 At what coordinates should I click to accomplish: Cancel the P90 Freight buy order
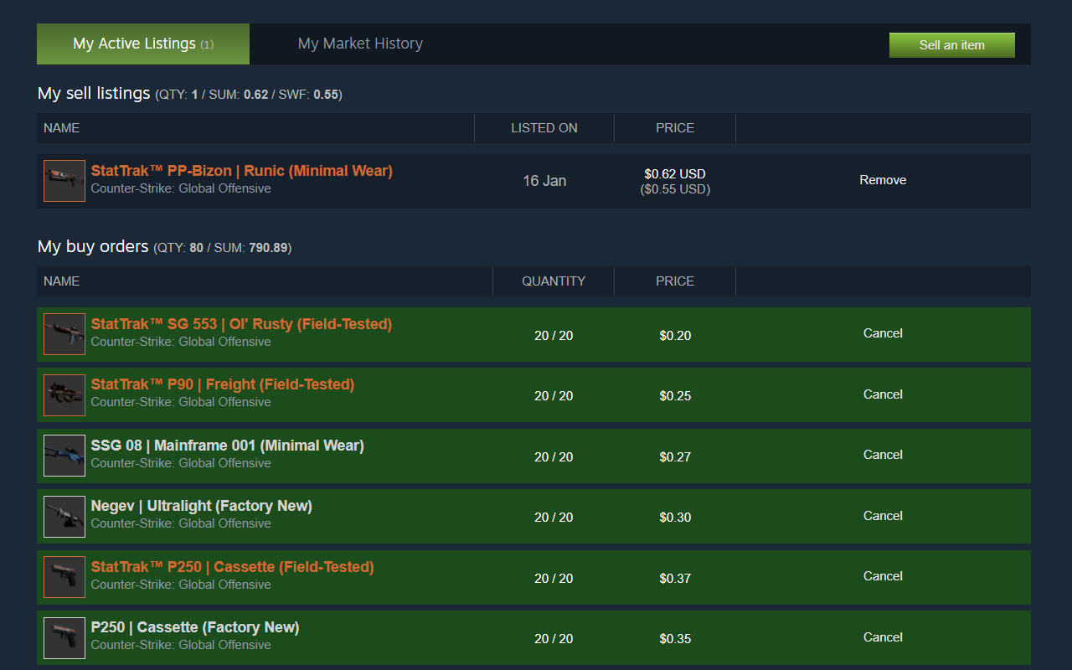click(883, 394)
